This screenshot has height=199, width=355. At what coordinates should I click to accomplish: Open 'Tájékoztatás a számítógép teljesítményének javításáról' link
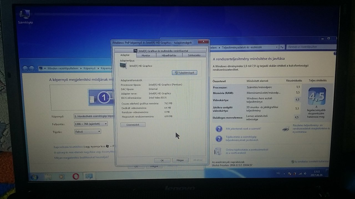242,138
